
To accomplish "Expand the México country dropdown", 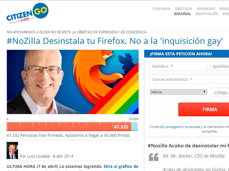I will click(x=178, y=92).
